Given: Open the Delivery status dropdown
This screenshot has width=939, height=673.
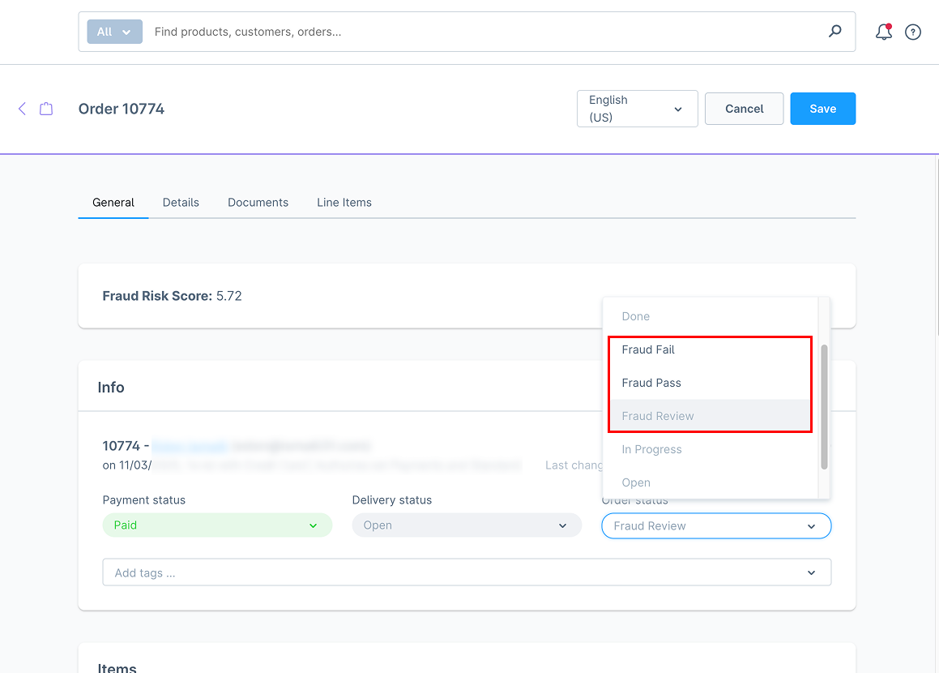Looking at the screenshot, I should click(467, 525).
